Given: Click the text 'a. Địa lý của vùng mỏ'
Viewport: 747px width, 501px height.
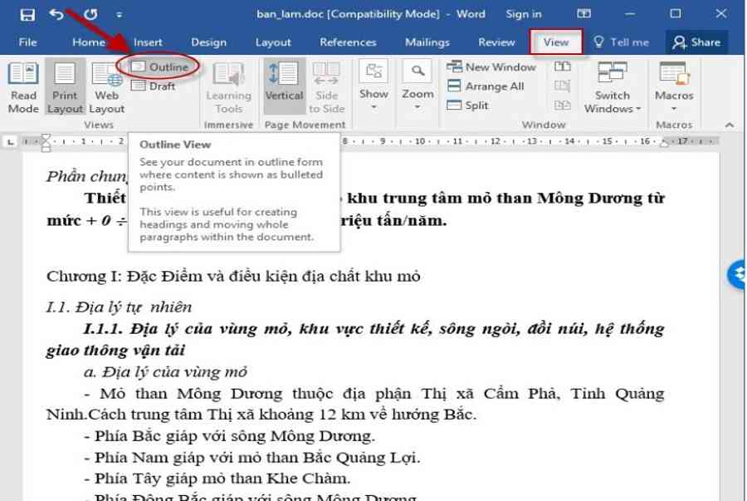Looking at the screenshot, I should (x=165, y=371).
